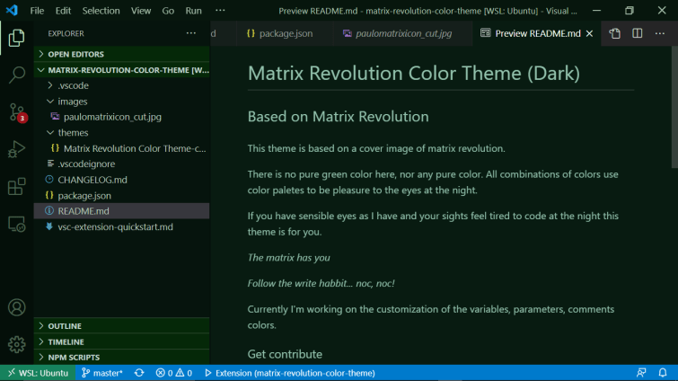Open the Run and Debug view
The image size is (678, 381).
(16, 149)
